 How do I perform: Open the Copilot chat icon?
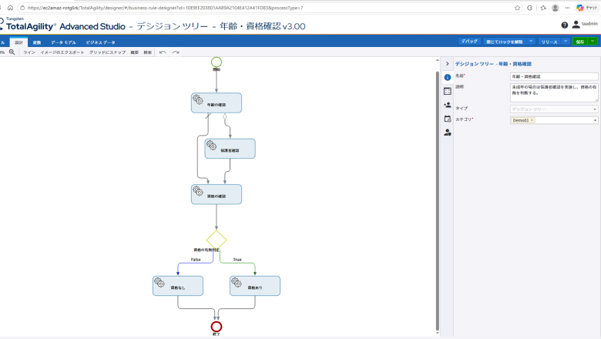click(x=580, y=8)
